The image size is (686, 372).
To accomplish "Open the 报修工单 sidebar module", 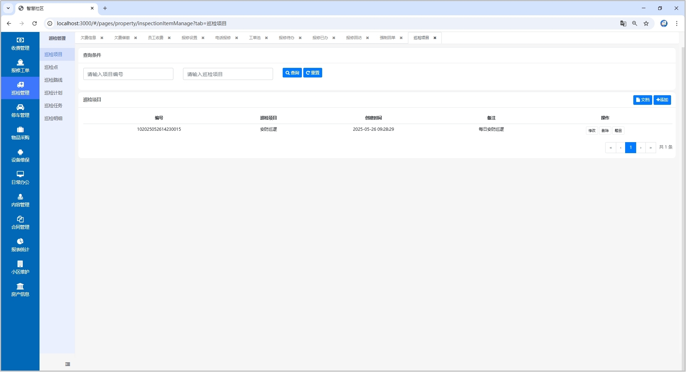I will 20,66.
